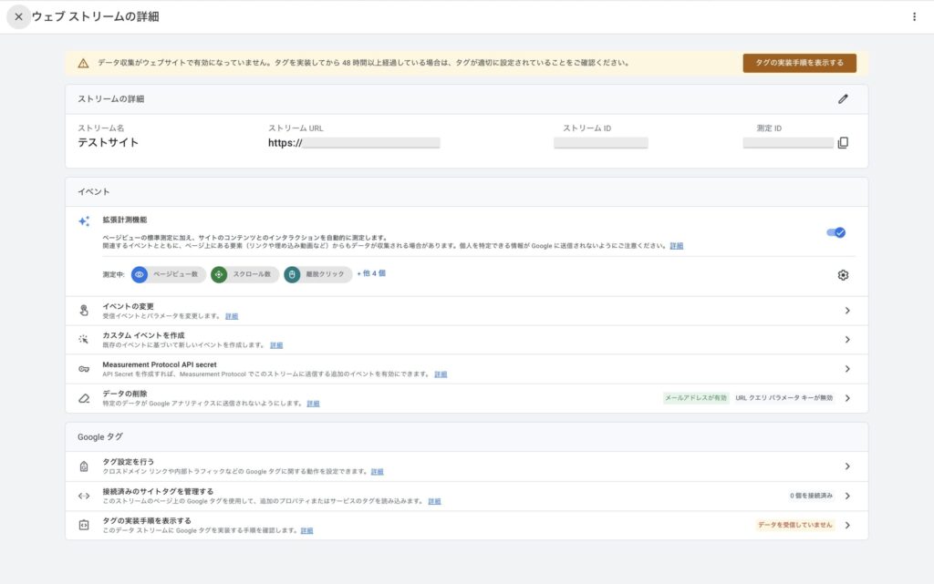The width and height of the screenshot is (934, 584).
Task: Click the データを受信していません status badge
Action: pos(794,525)
